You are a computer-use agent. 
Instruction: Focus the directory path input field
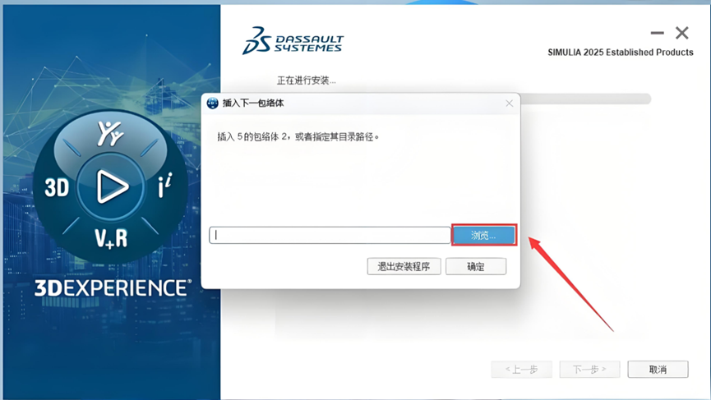[330, 235]
